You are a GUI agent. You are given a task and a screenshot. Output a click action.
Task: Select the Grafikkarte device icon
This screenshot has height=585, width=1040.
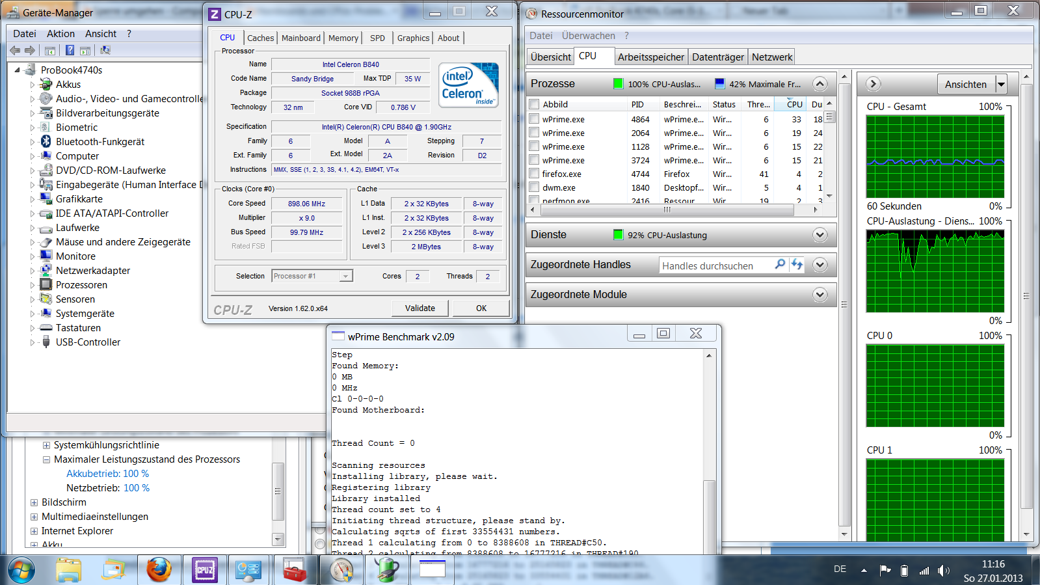[46, 199]
